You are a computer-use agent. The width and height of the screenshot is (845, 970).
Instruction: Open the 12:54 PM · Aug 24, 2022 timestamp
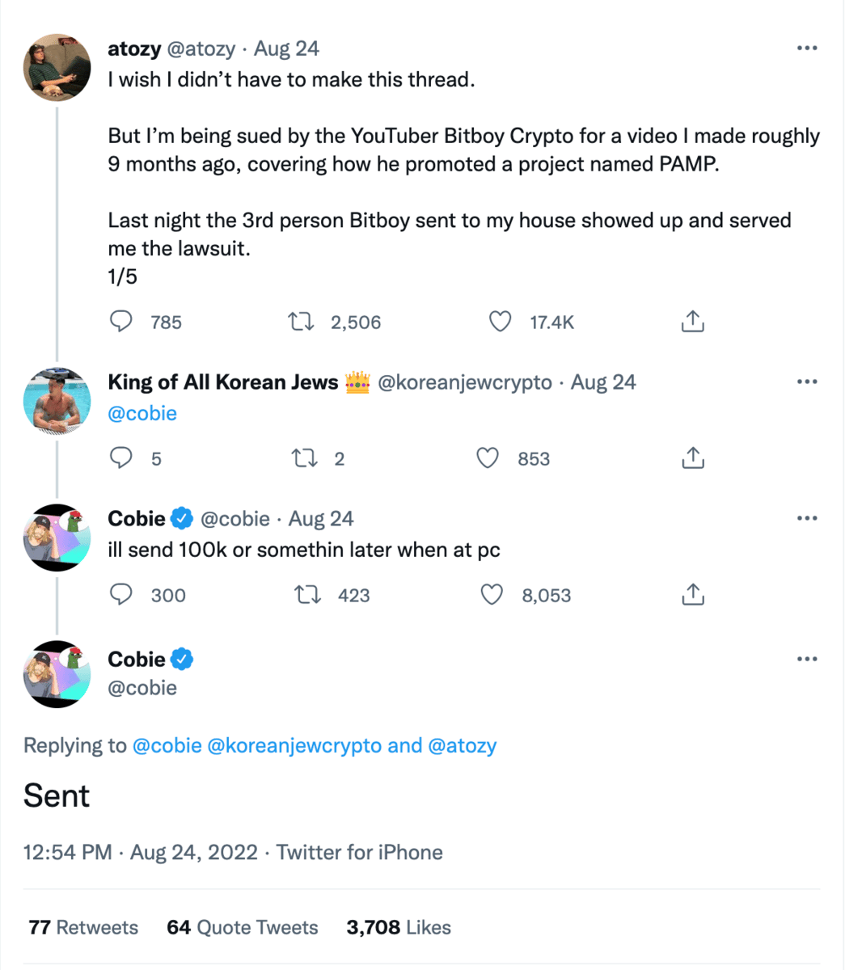pyautogui.click(x=140, y=852)
